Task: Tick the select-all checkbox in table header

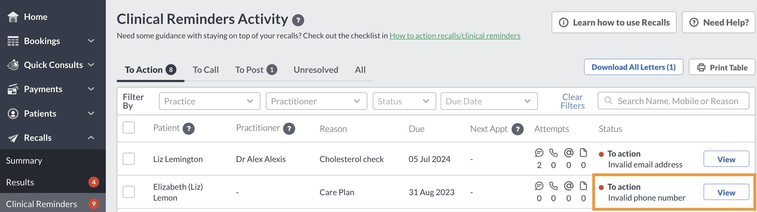Action: coord(129,128)
